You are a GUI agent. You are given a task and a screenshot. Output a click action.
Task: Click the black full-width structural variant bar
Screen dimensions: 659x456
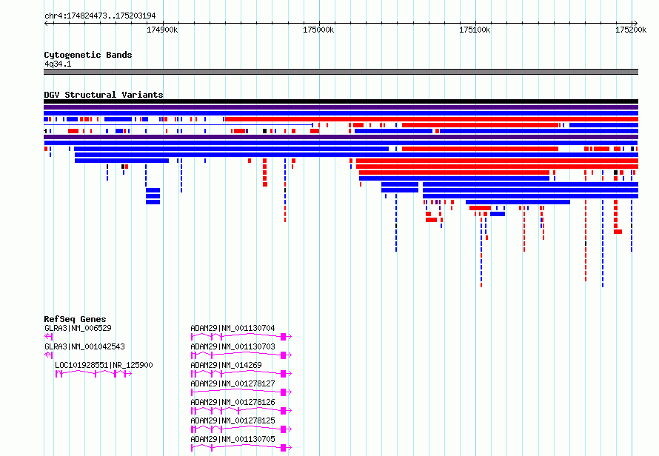341,101
